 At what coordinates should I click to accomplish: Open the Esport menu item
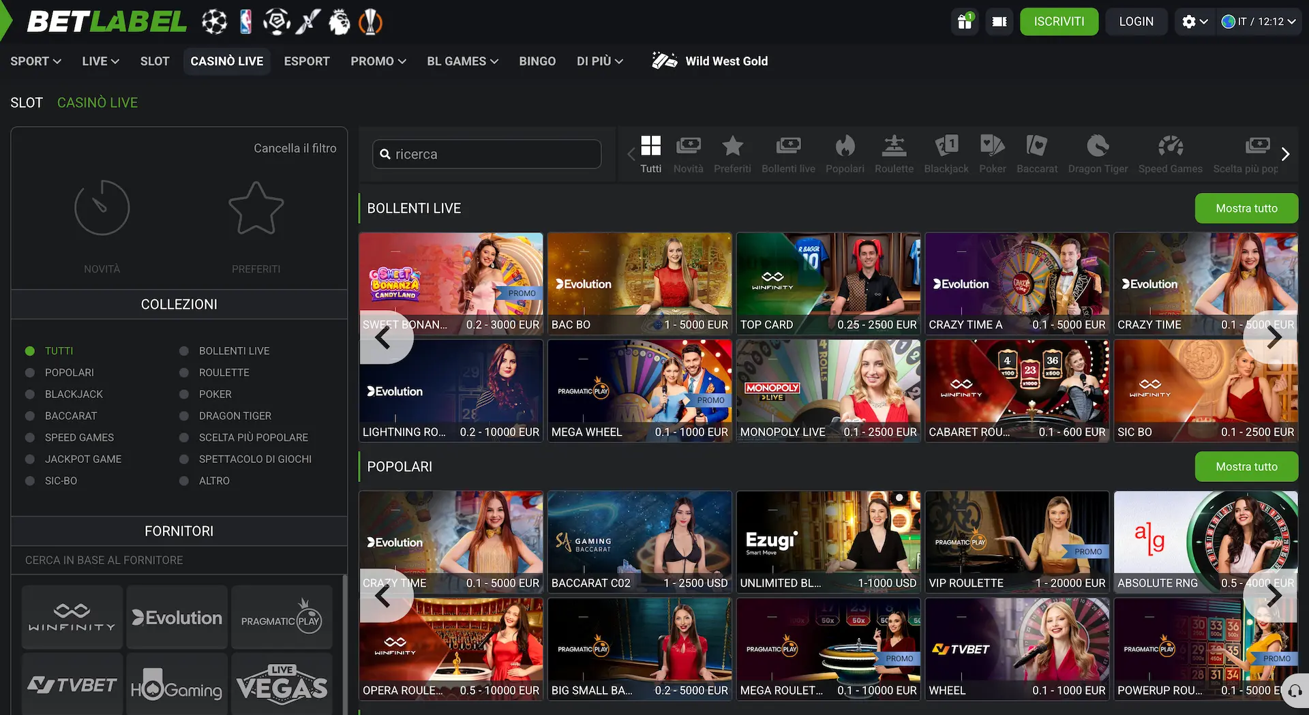click(x=307, y=61)
